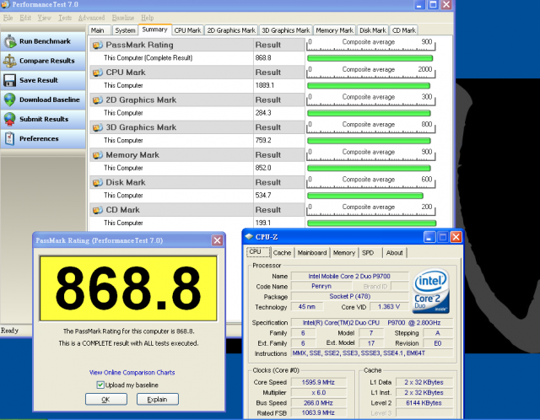This screenshot has height=420, width=540.
Task: Open the File menu
Action: pos(8,18)
